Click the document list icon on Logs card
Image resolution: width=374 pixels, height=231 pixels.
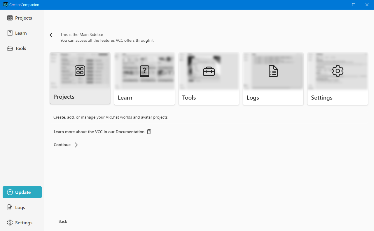click(x=273, y=71)
